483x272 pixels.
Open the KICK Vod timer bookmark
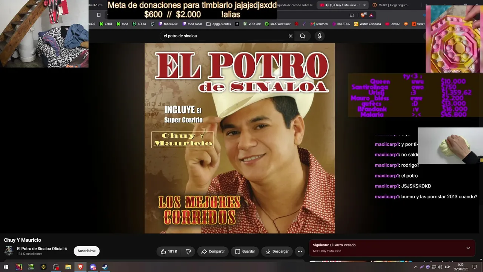pos(278,24)
